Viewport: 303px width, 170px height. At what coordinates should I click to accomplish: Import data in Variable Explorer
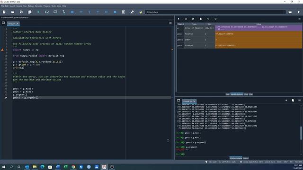pos(178,19)
